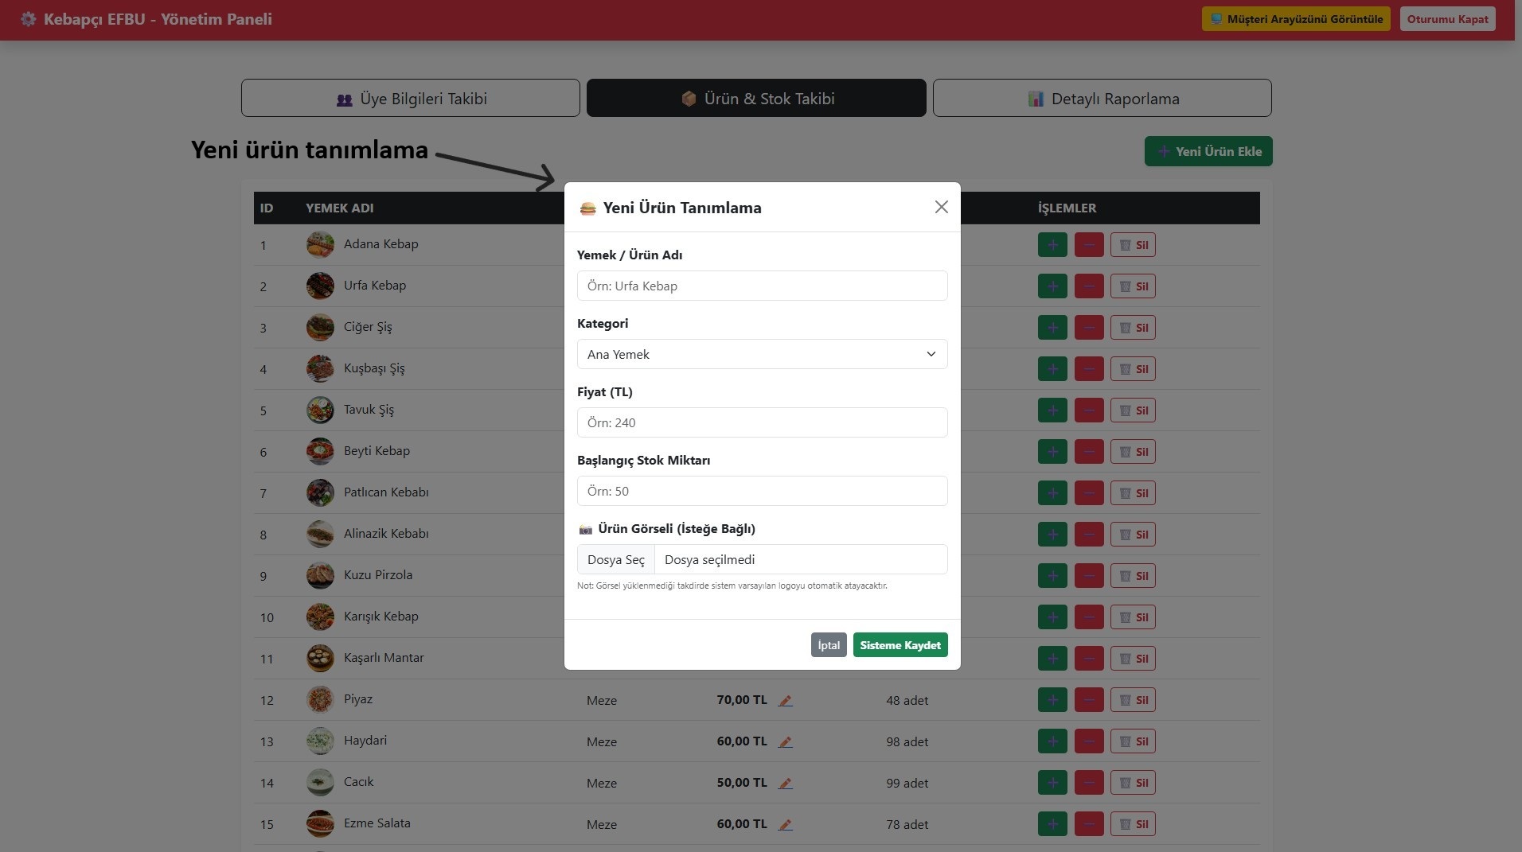Click plus icon in Piyaz row

[x=1052, y=700]
